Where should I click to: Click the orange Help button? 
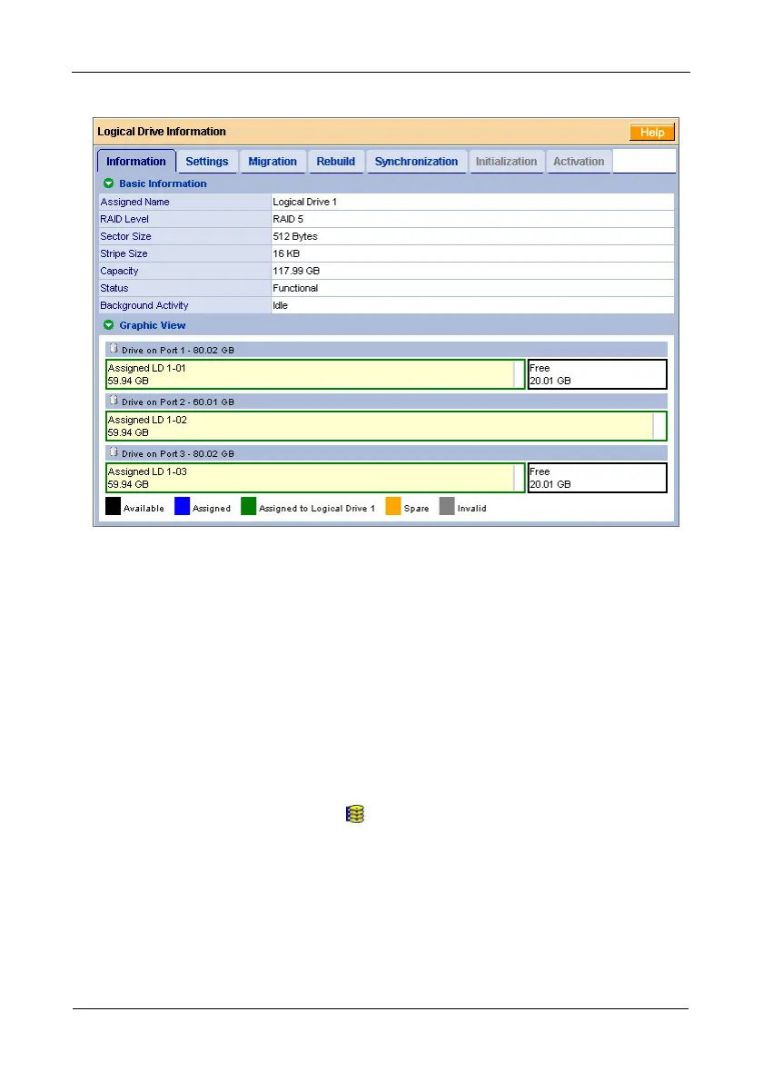[x=651, y=133]
